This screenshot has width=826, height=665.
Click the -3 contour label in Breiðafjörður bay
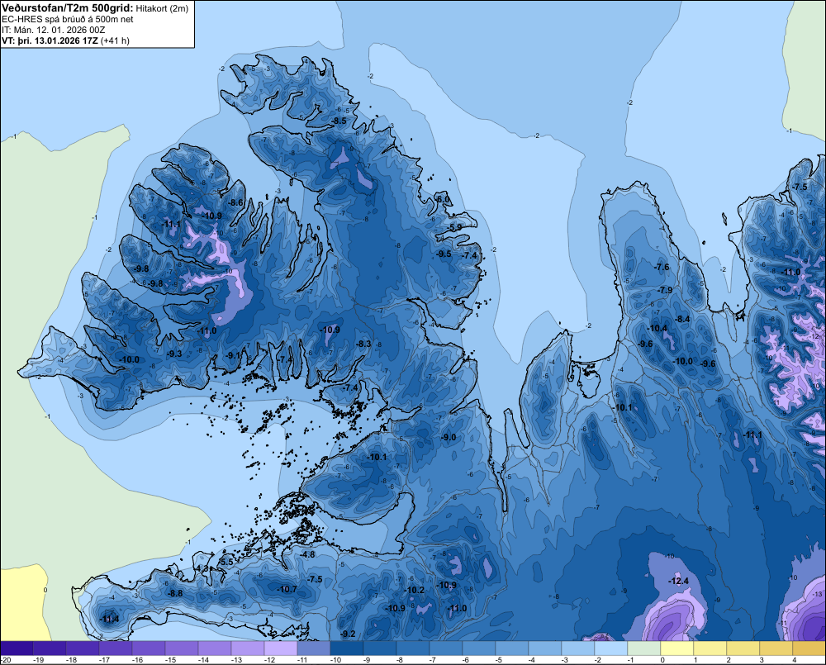pyautogui.click(x=287, y=400)
